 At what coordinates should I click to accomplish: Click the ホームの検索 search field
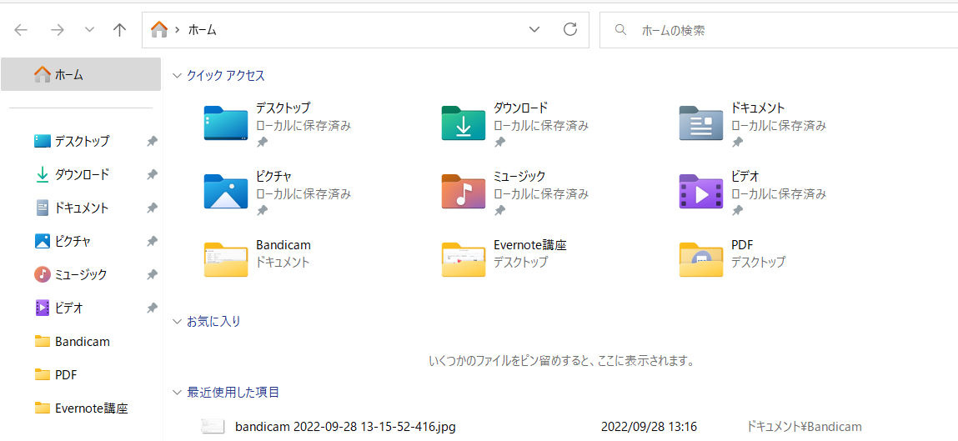(779, 30)
